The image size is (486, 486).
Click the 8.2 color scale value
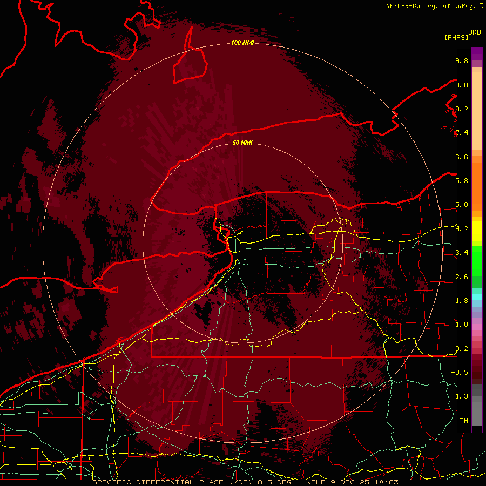[462, 109]
